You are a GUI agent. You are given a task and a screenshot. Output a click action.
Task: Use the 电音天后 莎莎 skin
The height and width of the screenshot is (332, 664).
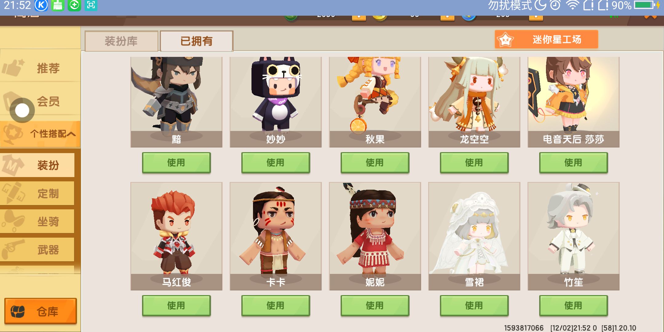pyautogui.click(x=573, y=163)
